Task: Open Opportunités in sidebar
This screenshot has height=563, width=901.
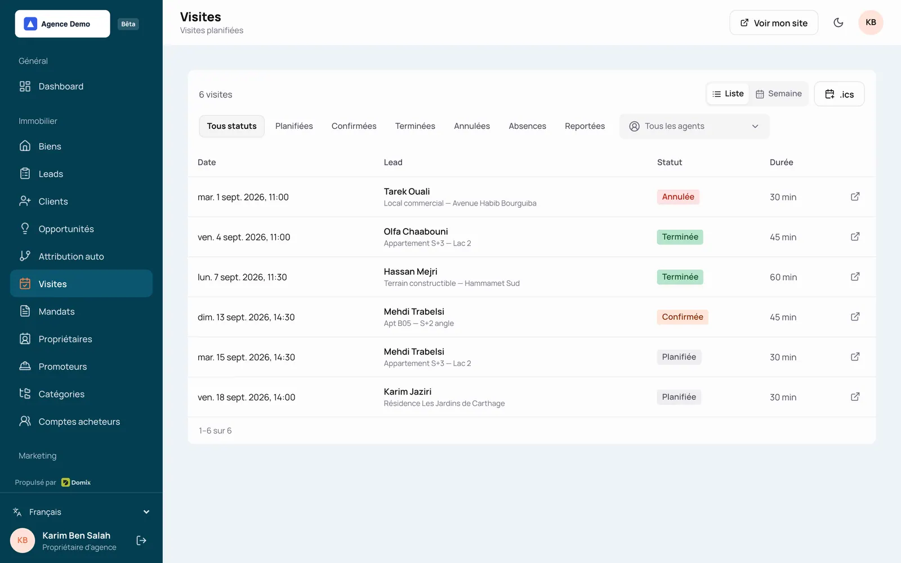Action: pyautogui.click(x=81, y=229)
